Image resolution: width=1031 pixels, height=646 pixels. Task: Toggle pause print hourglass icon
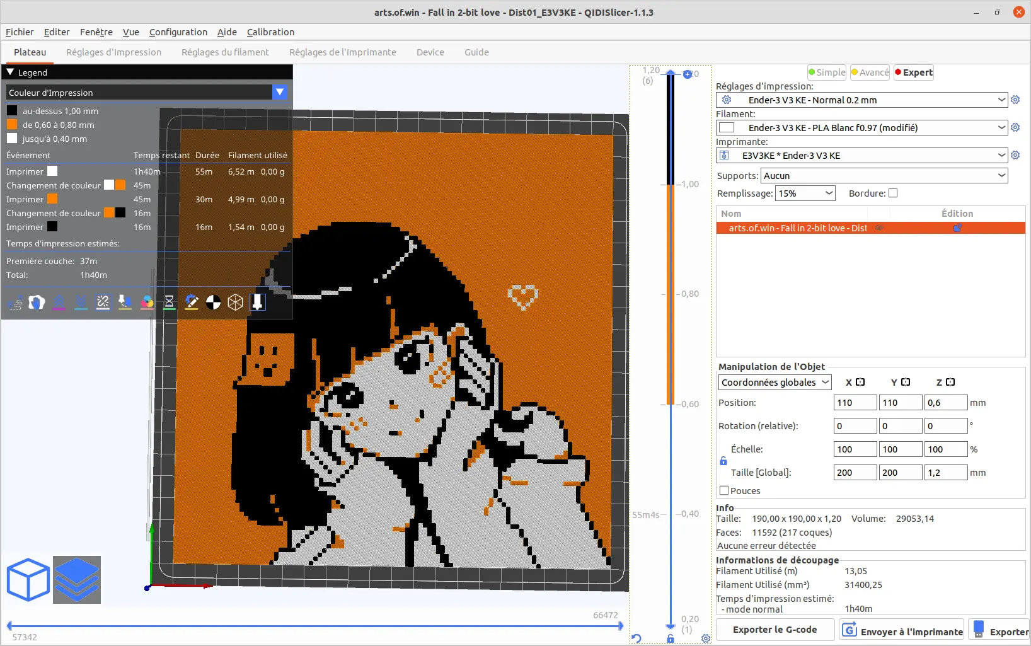pyautogui.click(x=170, y=303)
